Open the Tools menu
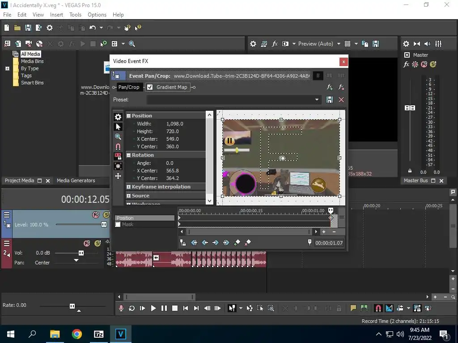Image resolution: width=458 pixels, height=343 pixels. coord(75,15)
